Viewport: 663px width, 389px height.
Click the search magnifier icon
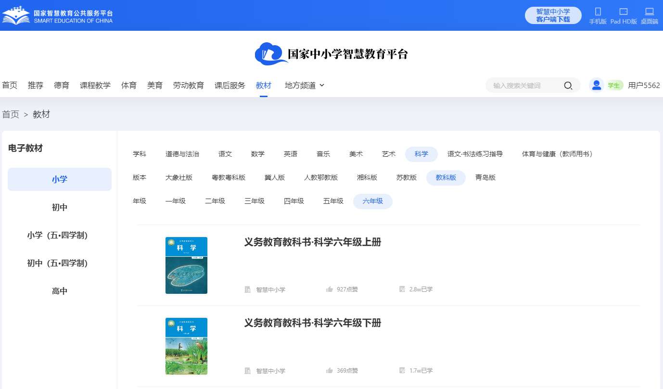568,86
